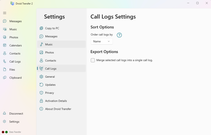This screenshot has width=211, height=135.
Task: Open help for Order call logs by
Action: tap(119, 35)
